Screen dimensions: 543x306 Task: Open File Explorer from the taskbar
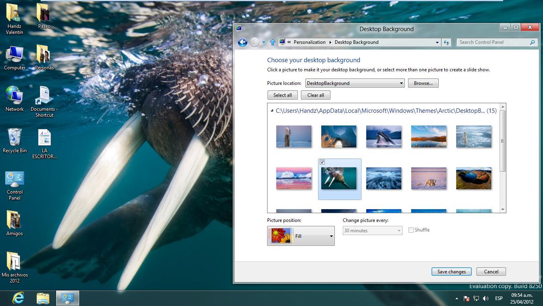pyautogui.click(x=43, y=298)
